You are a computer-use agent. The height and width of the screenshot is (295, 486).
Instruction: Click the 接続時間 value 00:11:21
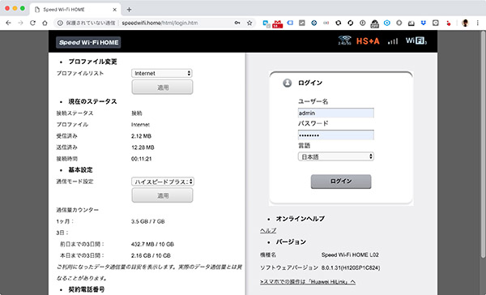(x=141, y=159)
